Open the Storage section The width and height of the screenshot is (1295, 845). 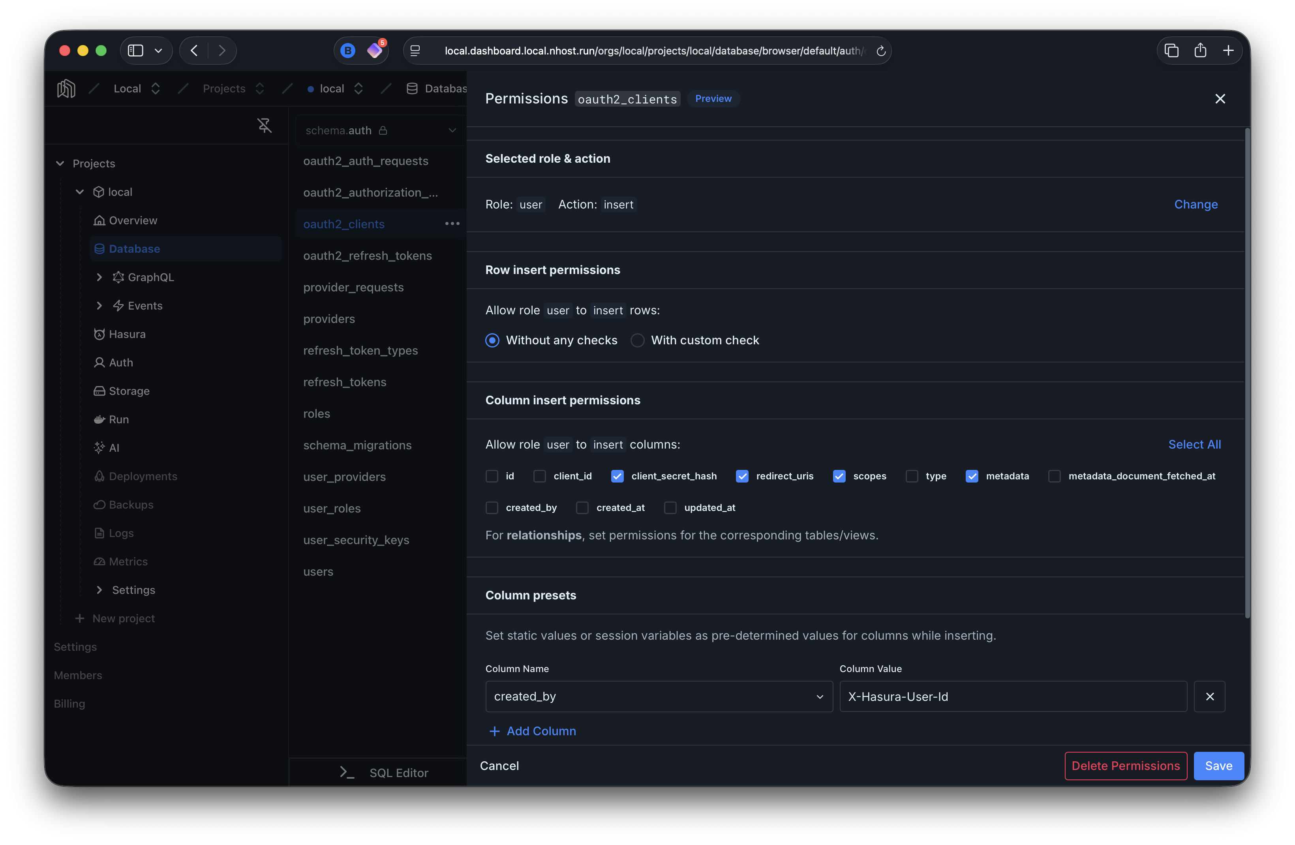[x=128, y=391]
